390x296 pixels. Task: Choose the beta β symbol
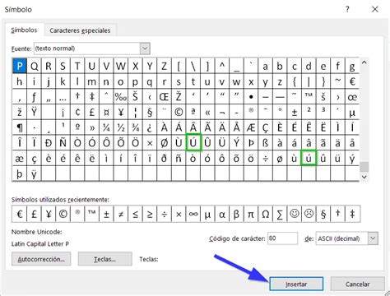tap(236, 214)
